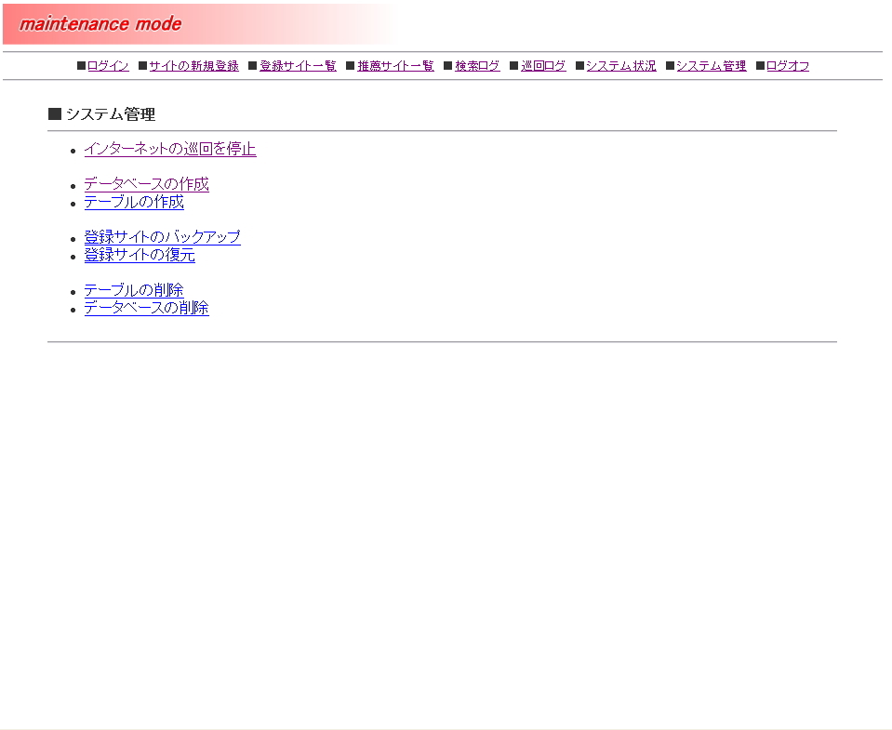Screen dimensions: 892x730
Task: View the 検索ログ page
Action: click(x=477, y=66)
